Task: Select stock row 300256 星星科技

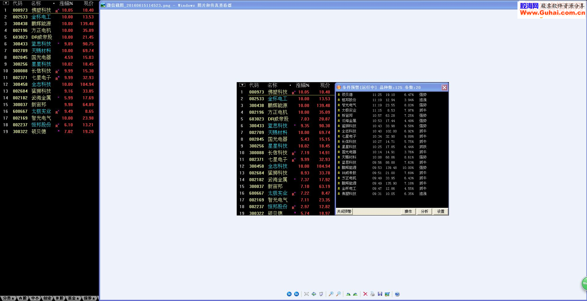Action: tap(49, 64)
